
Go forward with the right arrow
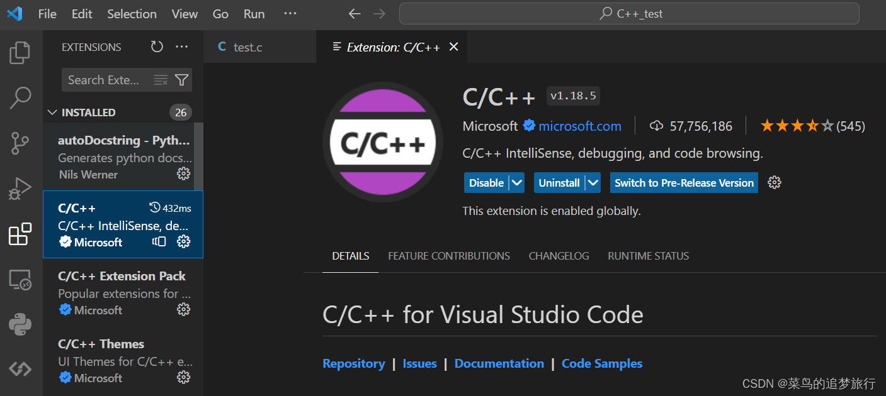[379, 13]
